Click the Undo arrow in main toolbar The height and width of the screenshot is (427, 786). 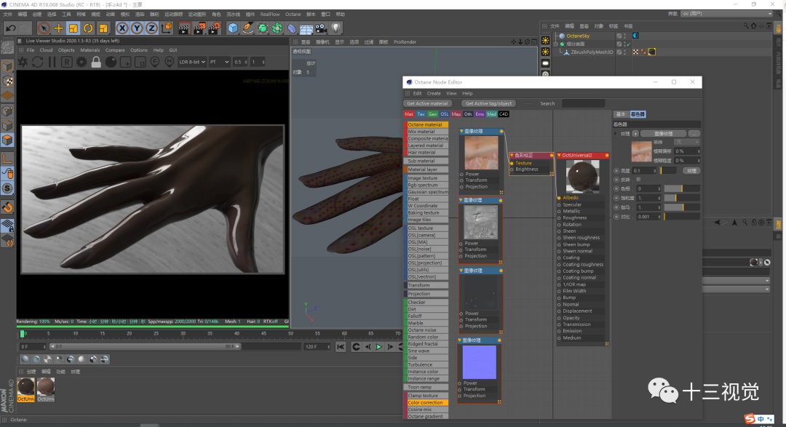10,28
